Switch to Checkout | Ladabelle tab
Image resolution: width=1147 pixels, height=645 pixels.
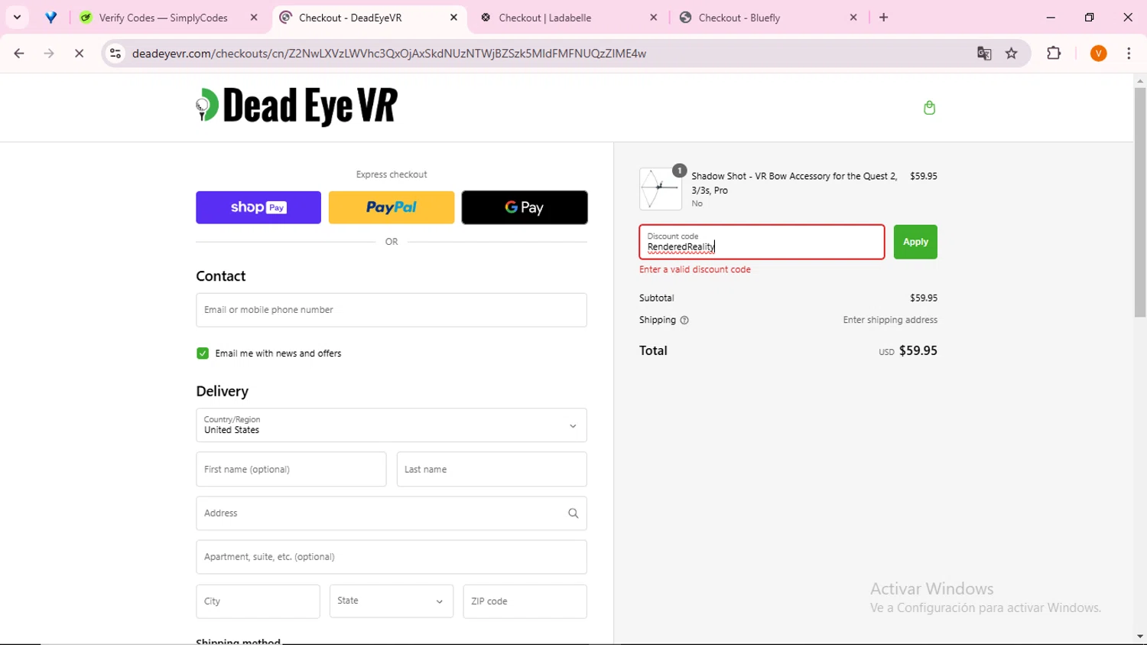(x=544, y=17)
